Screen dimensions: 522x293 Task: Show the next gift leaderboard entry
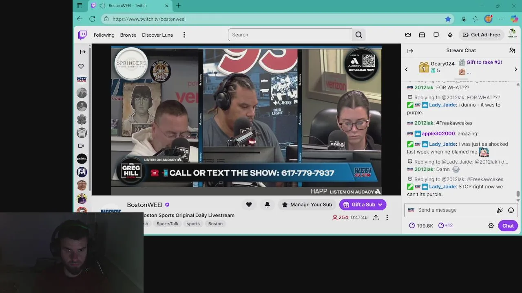pyautogui.click(x=515, y=70)
